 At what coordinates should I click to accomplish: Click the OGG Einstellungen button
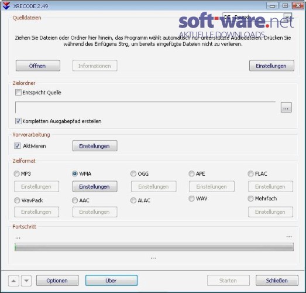pos(154,186)
